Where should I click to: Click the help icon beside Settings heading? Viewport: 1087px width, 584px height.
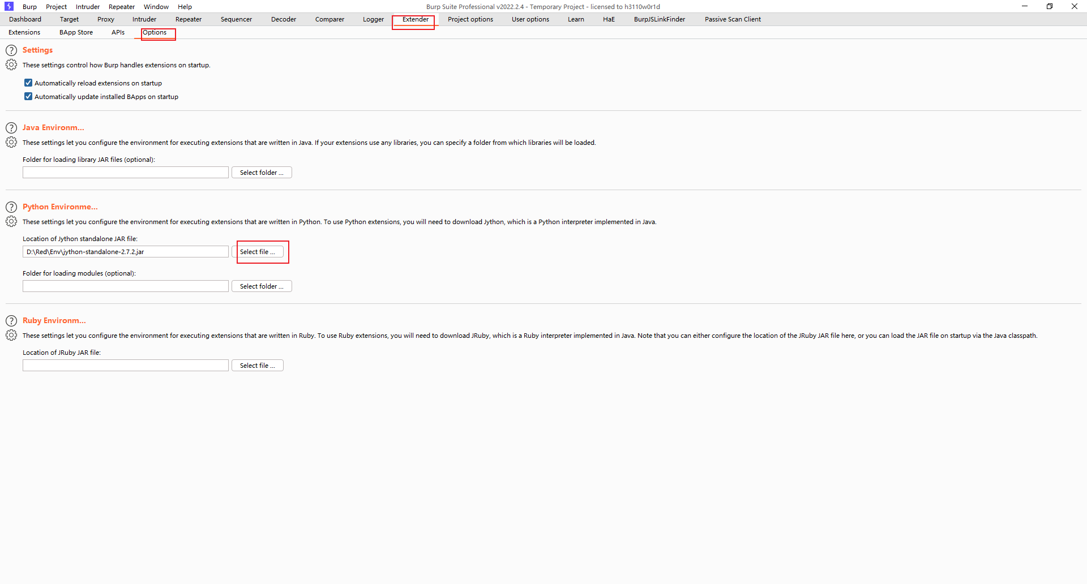click(11, 50)
